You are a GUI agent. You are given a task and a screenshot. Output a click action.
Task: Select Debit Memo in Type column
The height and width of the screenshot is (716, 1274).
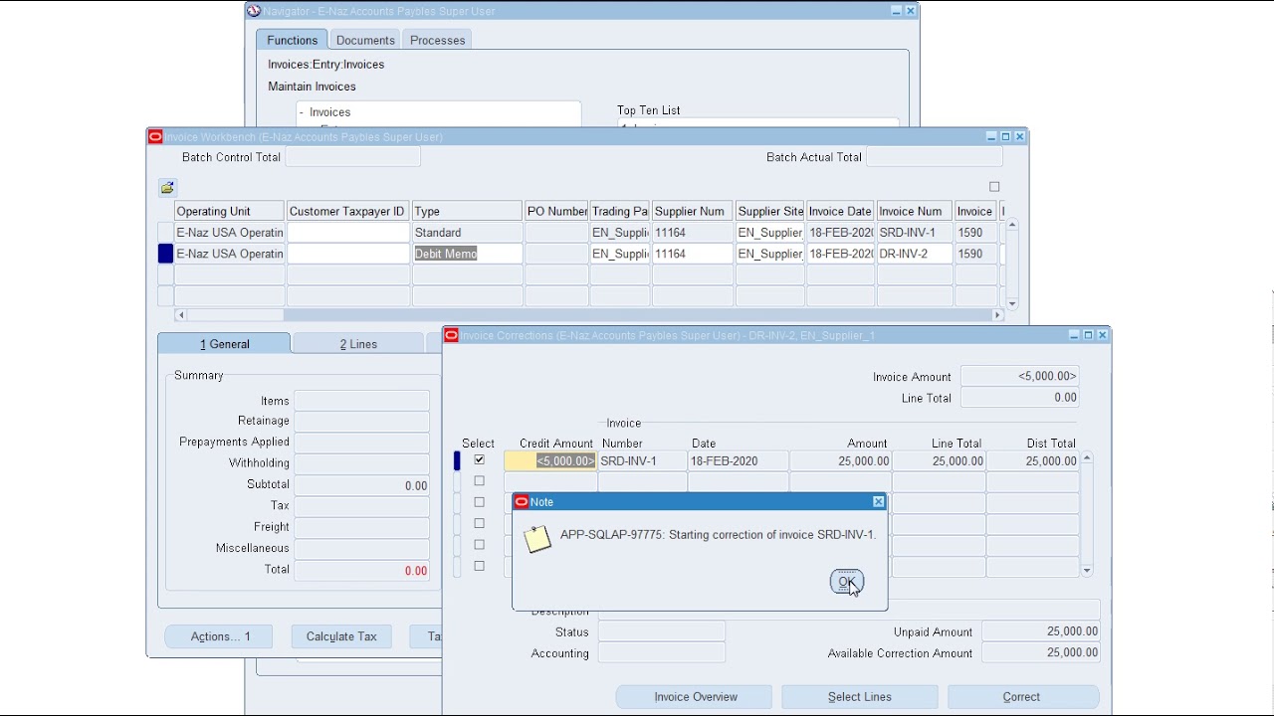click(x=467, y=254)
